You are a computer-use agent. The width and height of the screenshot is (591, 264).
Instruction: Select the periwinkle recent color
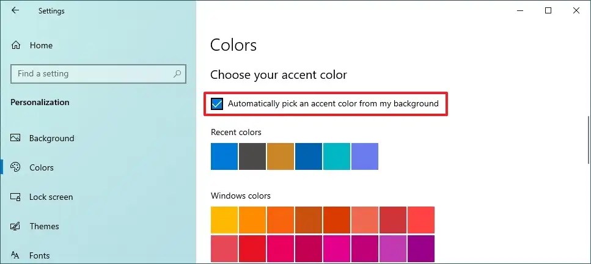[365, 156]
